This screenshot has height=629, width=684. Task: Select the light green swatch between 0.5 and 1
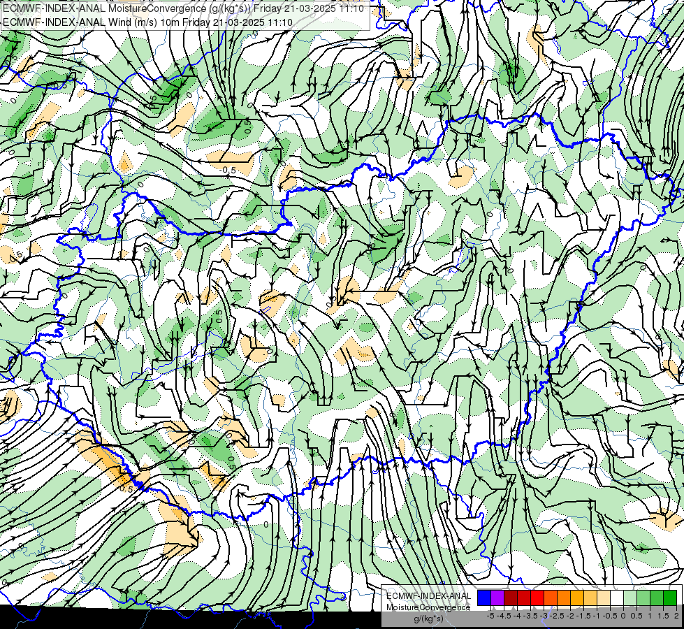click(643, 598)
